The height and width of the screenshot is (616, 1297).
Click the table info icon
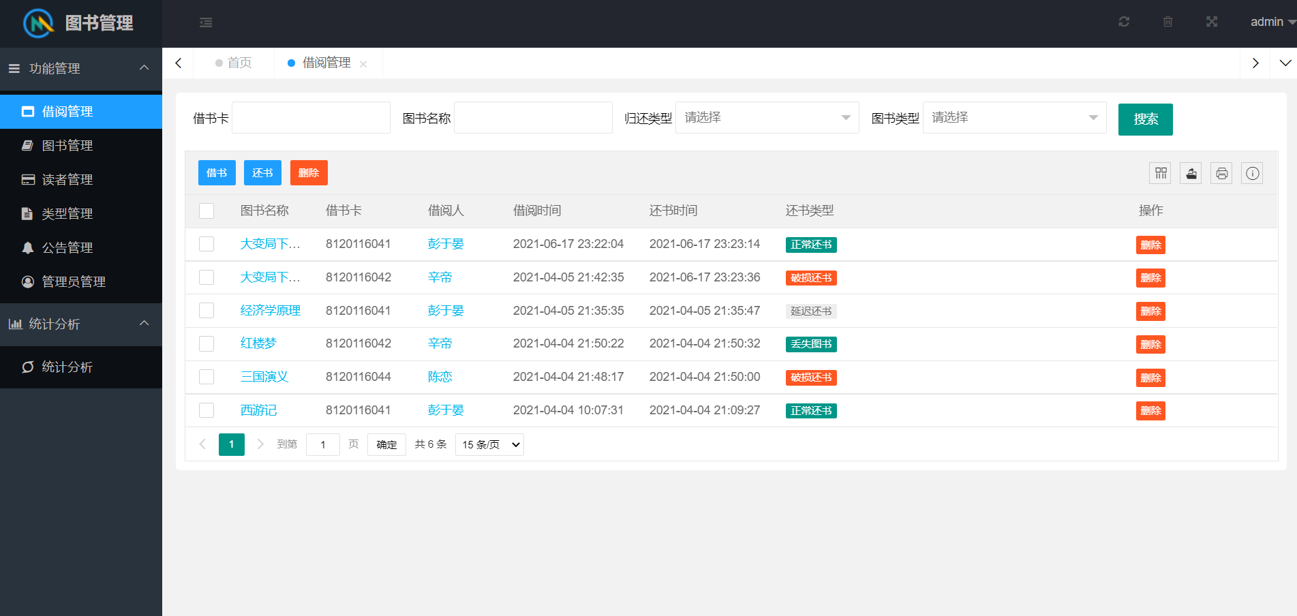click(1252, 173)
